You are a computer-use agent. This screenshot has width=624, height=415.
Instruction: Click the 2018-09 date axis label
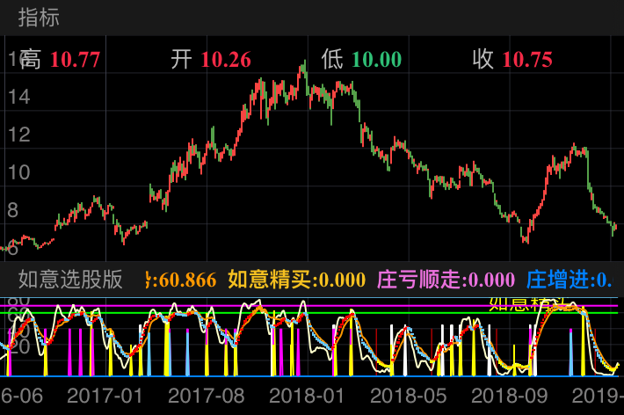click(x=510, y=396)
